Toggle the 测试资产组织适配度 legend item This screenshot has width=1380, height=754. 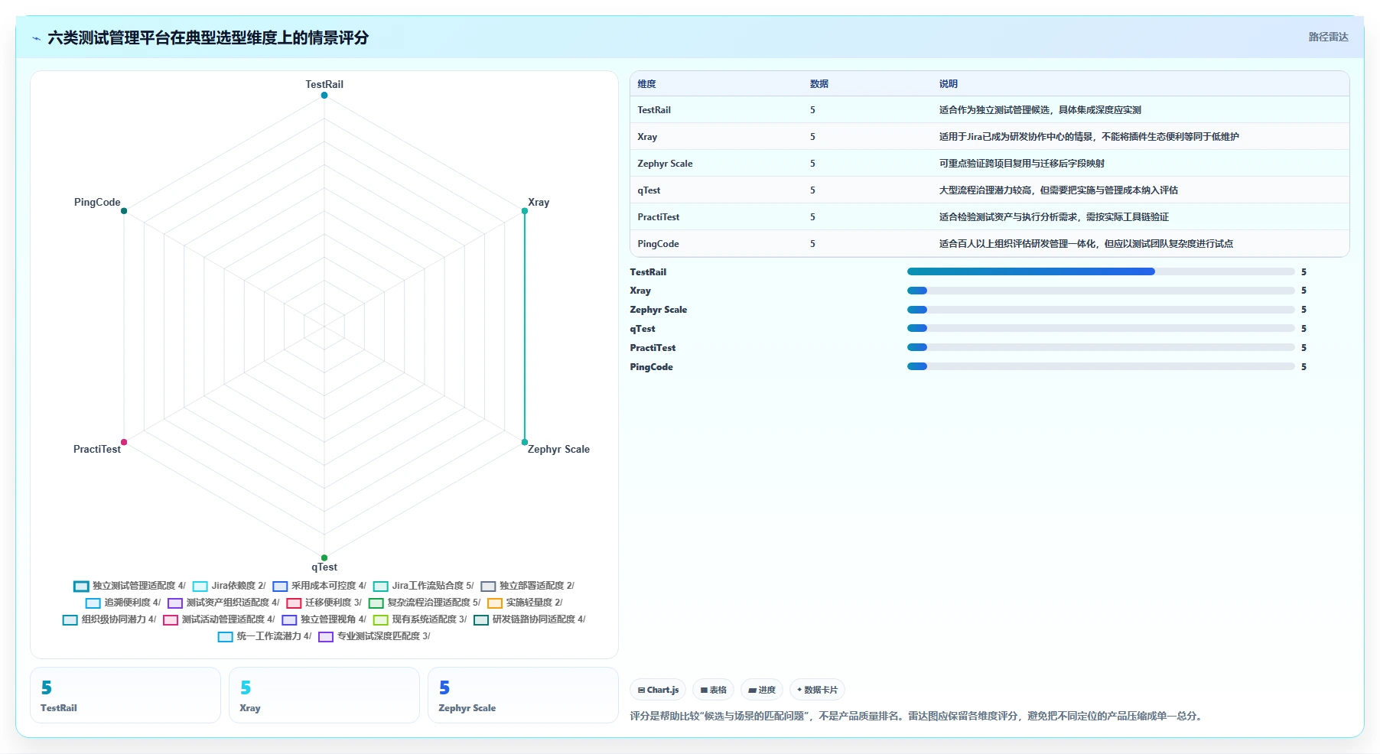click(224, 603)
